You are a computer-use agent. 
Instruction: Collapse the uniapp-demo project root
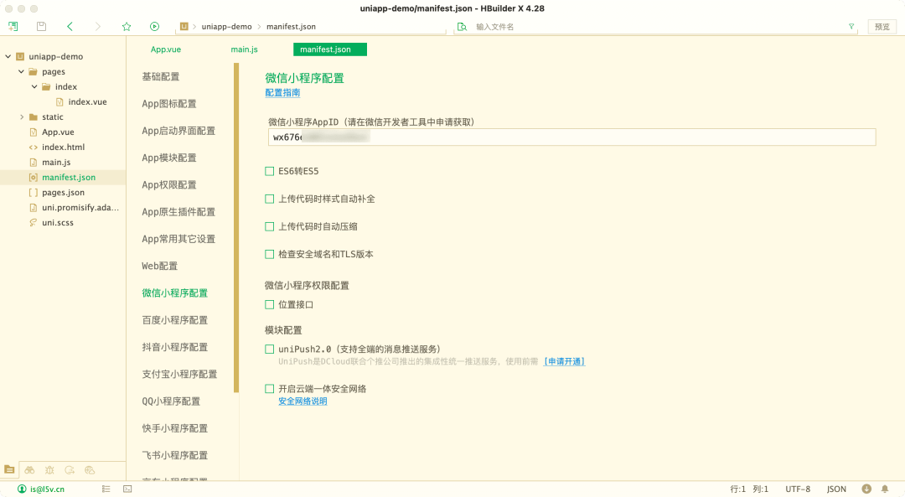(x=8, y=56)
